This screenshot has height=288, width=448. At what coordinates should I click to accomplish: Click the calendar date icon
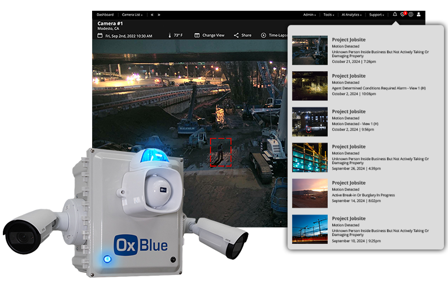(x=100, y=36)
